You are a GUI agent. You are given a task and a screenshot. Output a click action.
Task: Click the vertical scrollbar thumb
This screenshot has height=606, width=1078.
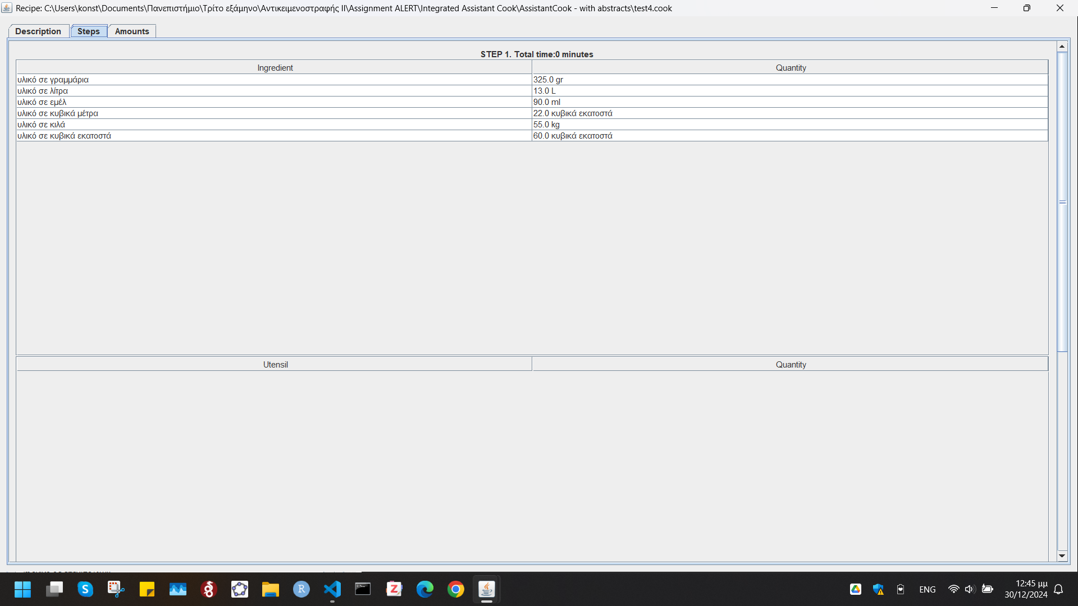tap(1062, 202)
